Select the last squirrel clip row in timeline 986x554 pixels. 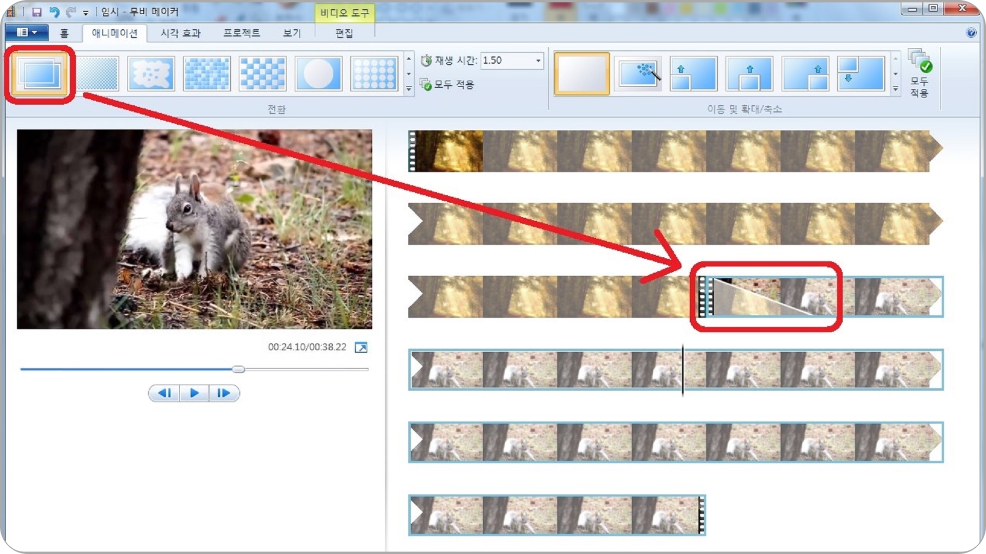(x=557, y=515)
